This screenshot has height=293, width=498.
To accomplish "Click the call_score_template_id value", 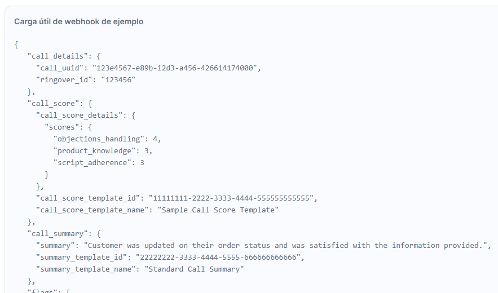I will 231,198.
